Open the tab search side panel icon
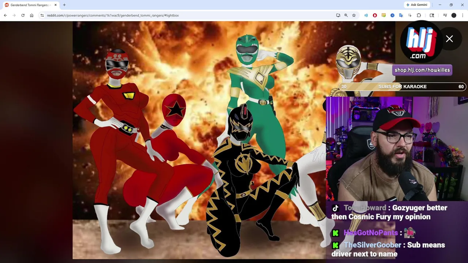The image size is (468, 263). pyautogui.click(x=432, y=15)
